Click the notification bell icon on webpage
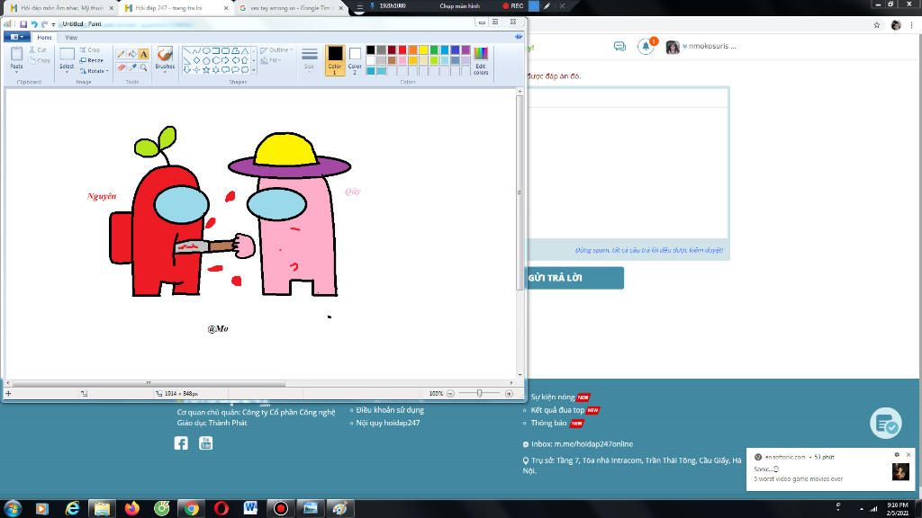Screen dimensions: 922x518 pos(646,47)
